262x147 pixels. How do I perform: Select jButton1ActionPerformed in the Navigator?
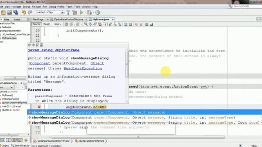(x=14, y=102)
